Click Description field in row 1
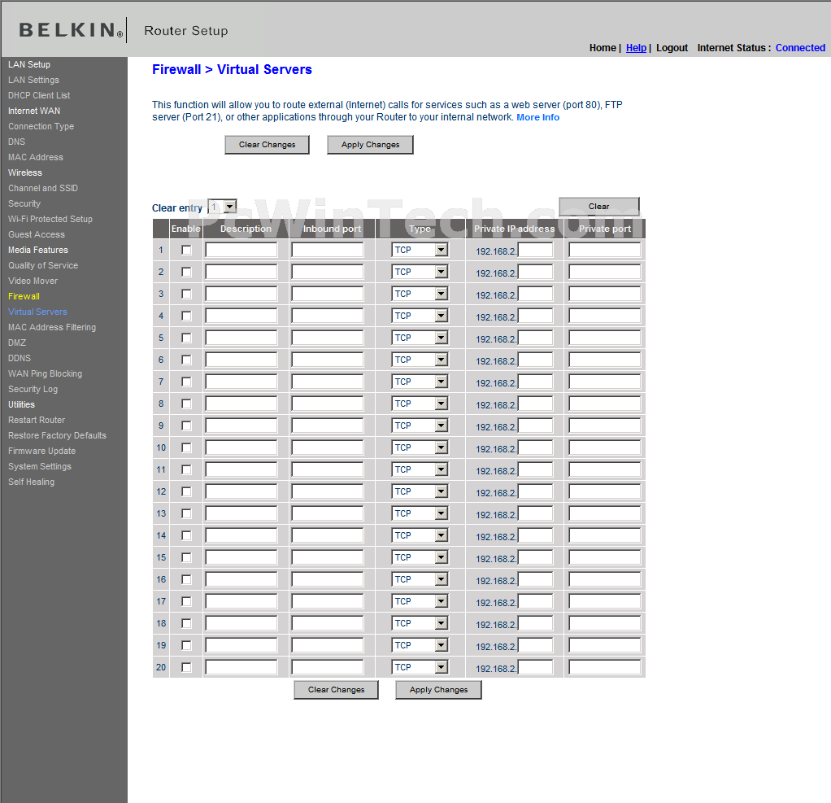The height and width of the screenshot is (803, 831). click(241, 250)
